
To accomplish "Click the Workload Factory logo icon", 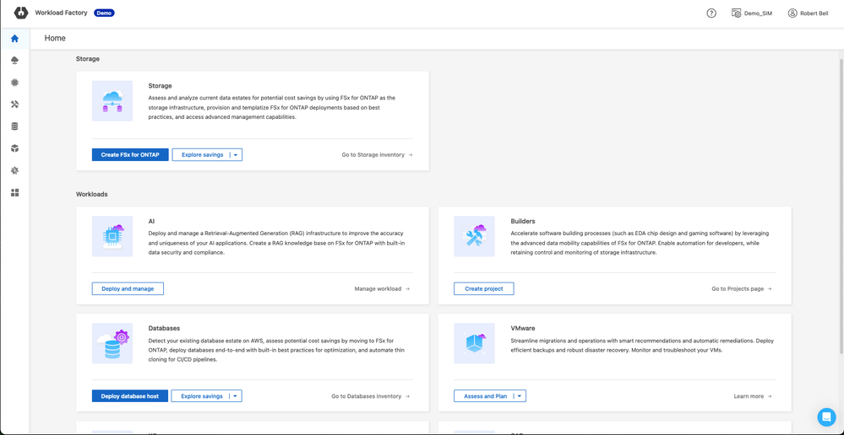I will pos(21,13).
